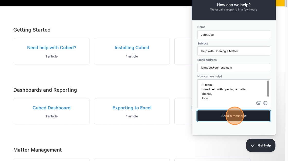This screenshot has height=161, width=288.
Task: Click We usually respond in a few hours text
Action: [234, 10]
